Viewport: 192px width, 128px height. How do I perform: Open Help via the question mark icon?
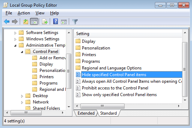click(55, 21)
